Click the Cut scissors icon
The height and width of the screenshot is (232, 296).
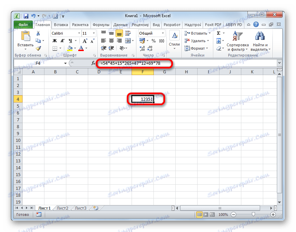38,33
